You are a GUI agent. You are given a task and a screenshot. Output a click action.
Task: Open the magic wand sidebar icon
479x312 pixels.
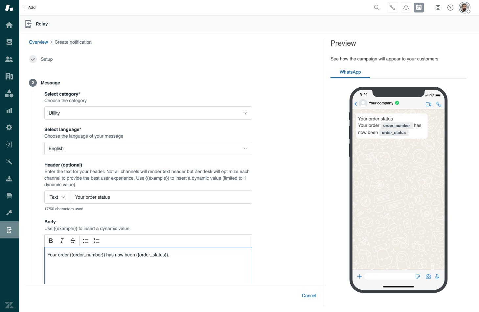pos(9,162)
